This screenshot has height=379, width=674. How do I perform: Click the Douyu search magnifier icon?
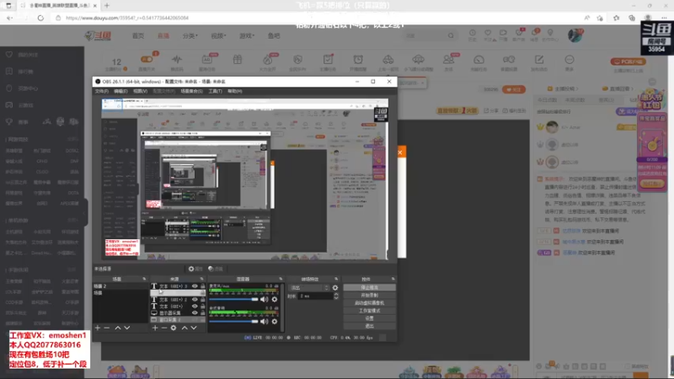451,35
